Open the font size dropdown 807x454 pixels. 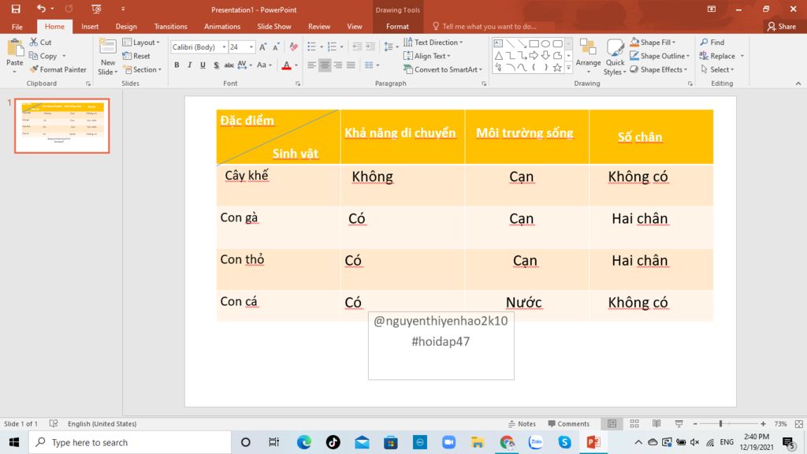251,47
